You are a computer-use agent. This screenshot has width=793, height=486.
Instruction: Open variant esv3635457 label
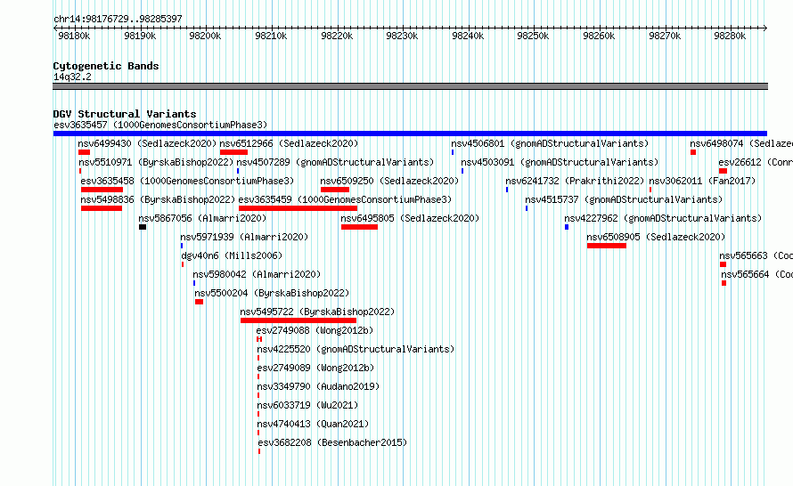(160, 125)
